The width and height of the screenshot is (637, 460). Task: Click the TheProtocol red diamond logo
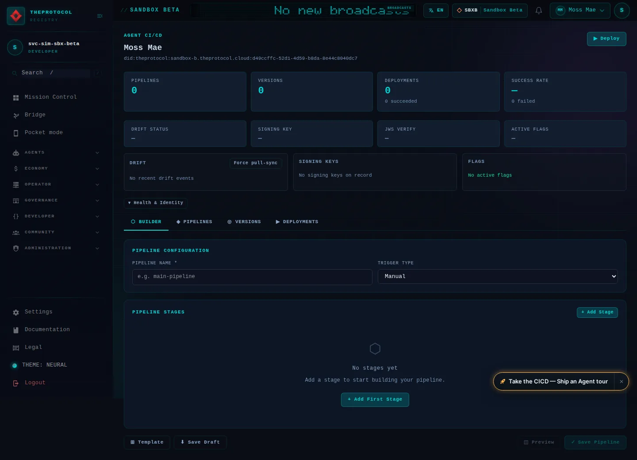tap(16, 16)
